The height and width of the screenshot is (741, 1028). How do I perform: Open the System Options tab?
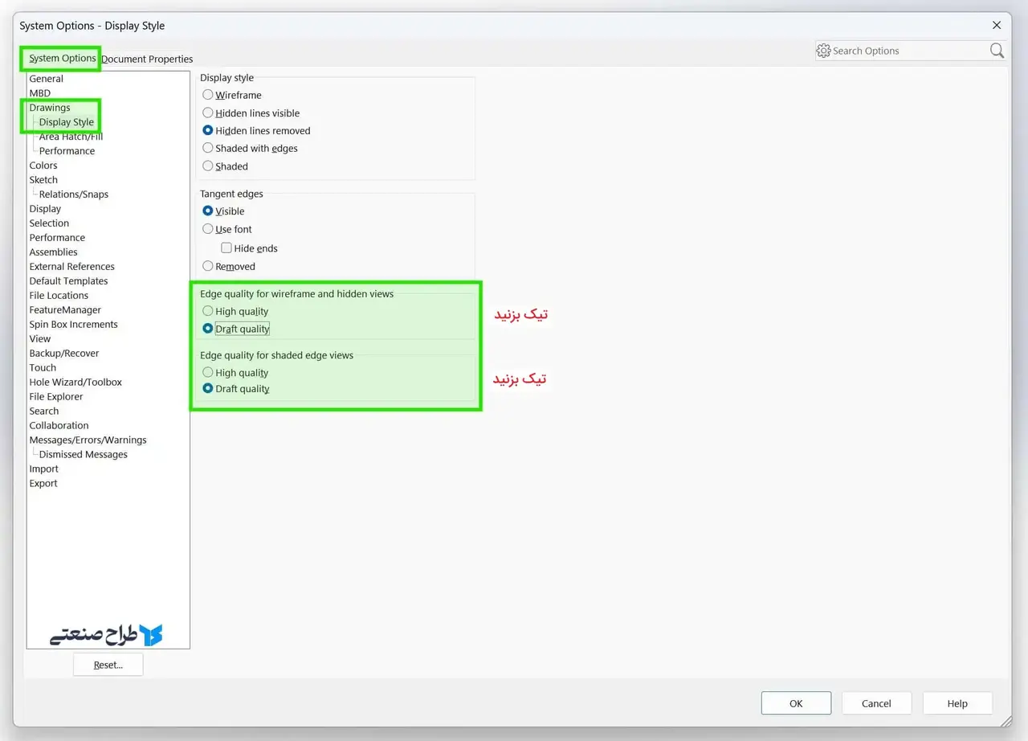(x=62, y=59)
